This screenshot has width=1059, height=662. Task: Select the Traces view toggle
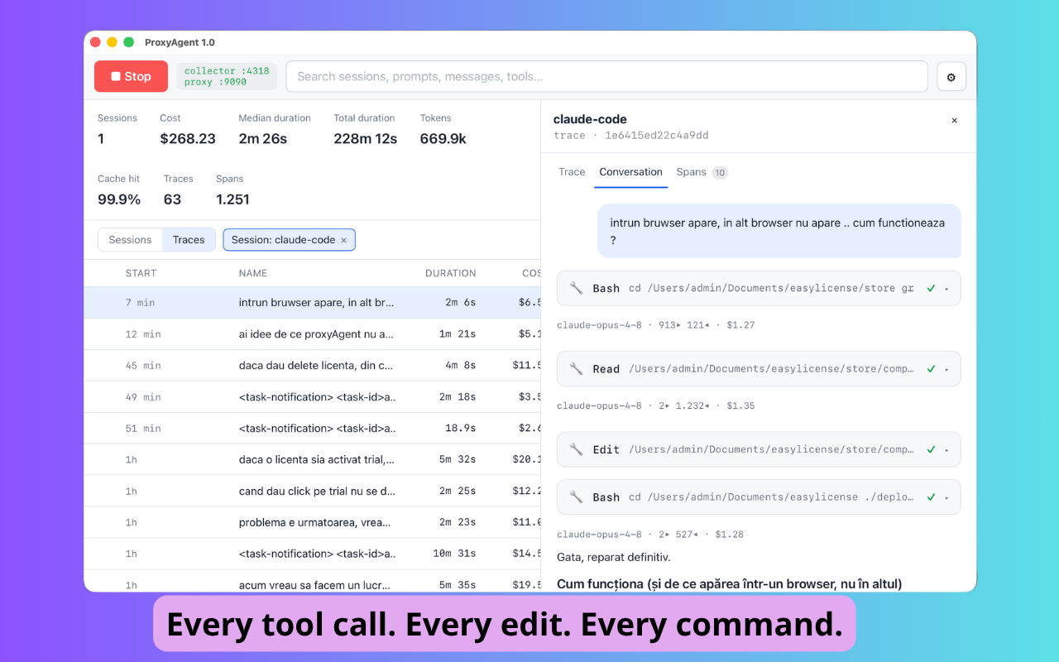[189, 240]
